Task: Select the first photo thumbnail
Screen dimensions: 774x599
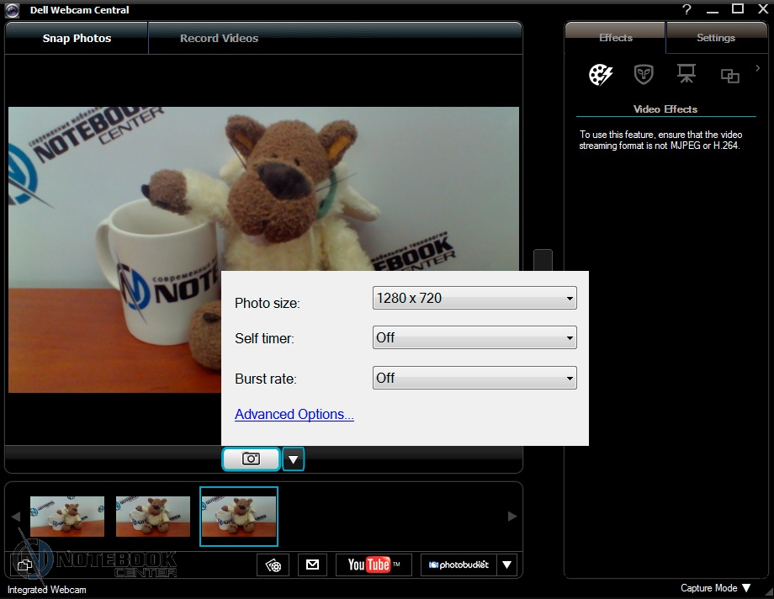Action: [x=67, y=517]
